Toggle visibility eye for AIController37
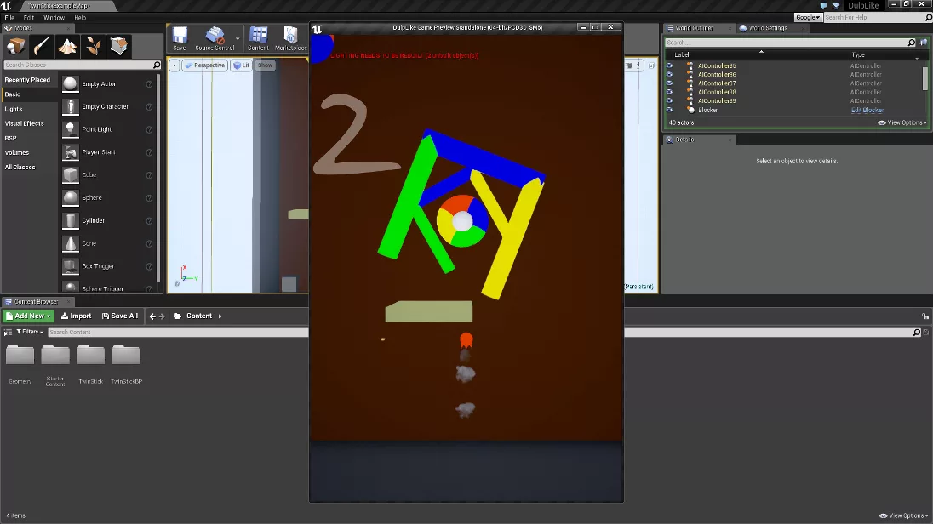 (669, 83)
